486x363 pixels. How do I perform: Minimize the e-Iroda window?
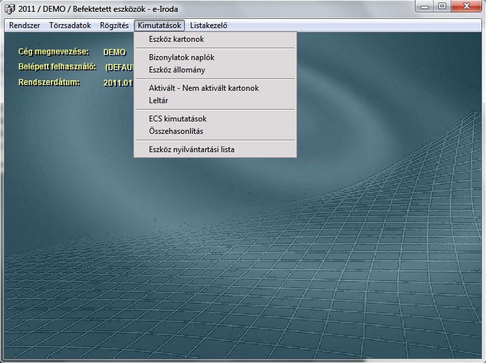pyautogui.click(x=425, y=7)
